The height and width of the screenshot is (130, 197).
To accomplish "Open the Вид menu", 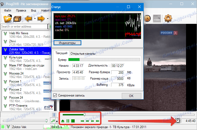I will tap(33, 10).
